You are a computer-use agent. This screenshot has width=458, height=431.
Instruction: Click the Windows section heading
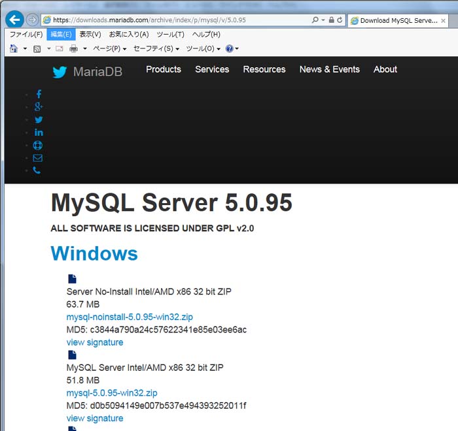point(94,253)
